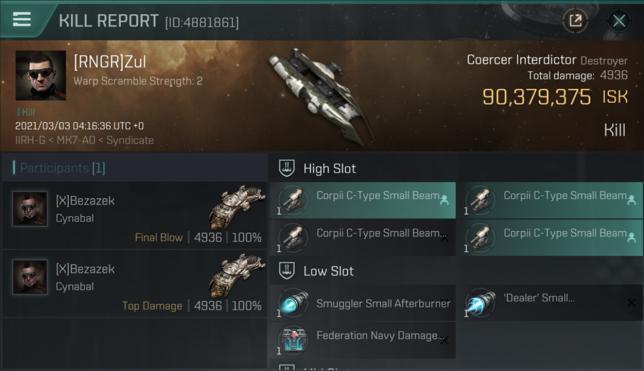Click the Coercer Interdictor ship image

[x=321, y=96]
